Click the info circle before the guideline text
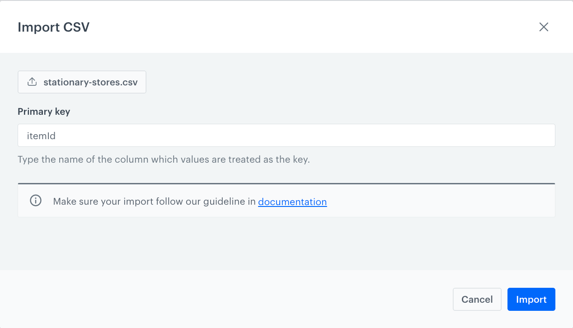 coord(35,201)
